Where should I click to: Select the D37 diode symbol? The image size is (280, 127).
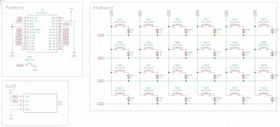pyautogui.click(x=273, y=54)
